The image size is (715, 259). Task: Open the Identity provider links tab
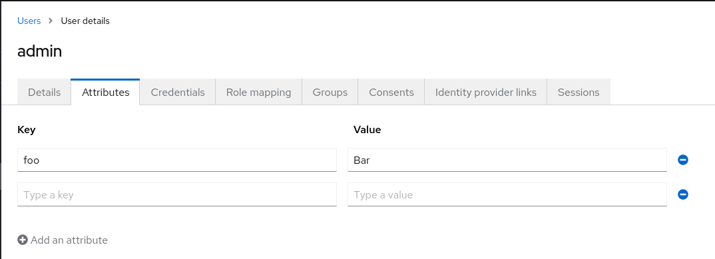point(485,92)
